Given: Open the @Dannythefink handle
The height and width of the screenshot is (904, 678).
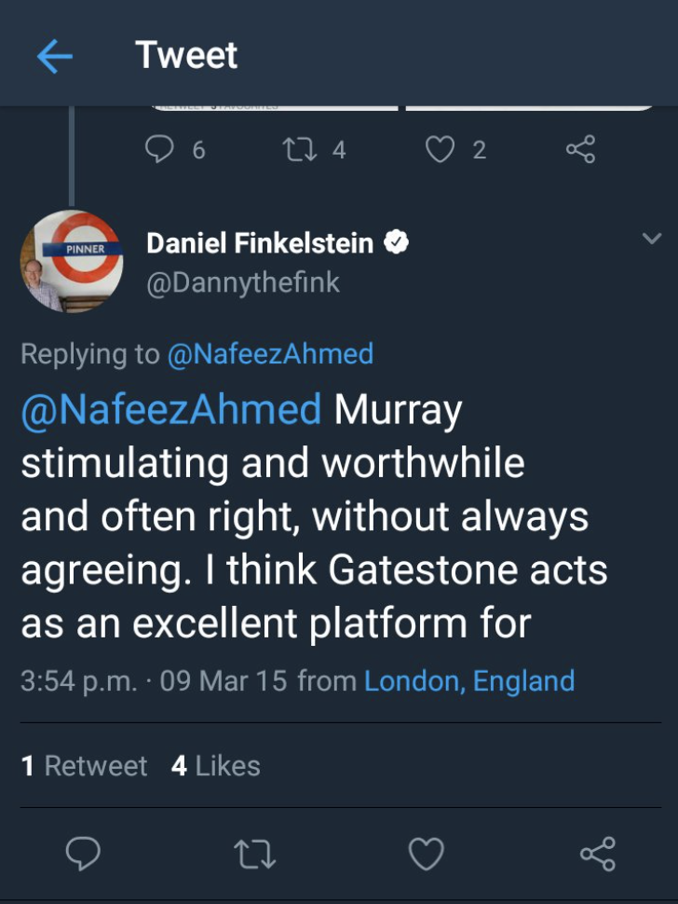Looking at the screenshot, I should pyautogui.click(x=243, y=282).
